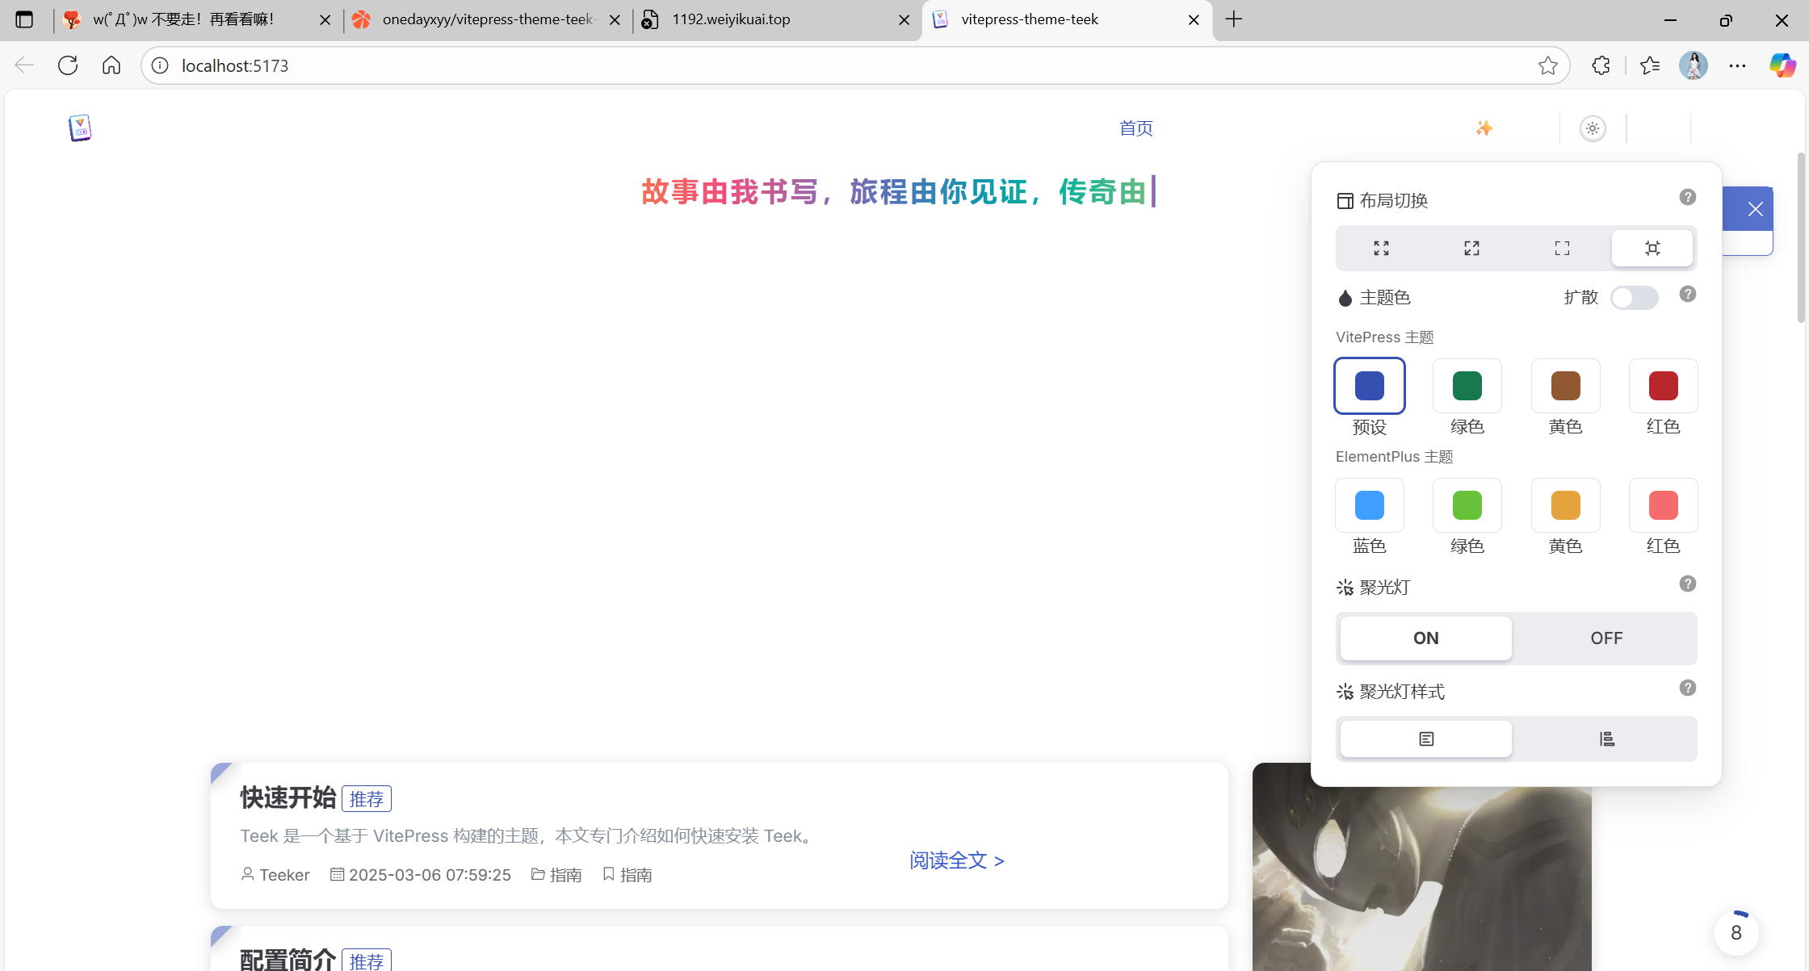Image resolution: width=1809 pixels, height=971 pixels.
Task: Toggle the 扩散 switch
Action: coord(1634,298)
